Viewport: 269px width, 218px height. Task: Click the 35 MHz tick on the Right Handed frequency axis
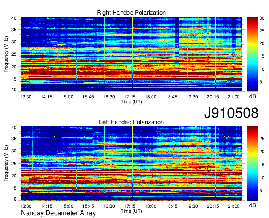14,30
